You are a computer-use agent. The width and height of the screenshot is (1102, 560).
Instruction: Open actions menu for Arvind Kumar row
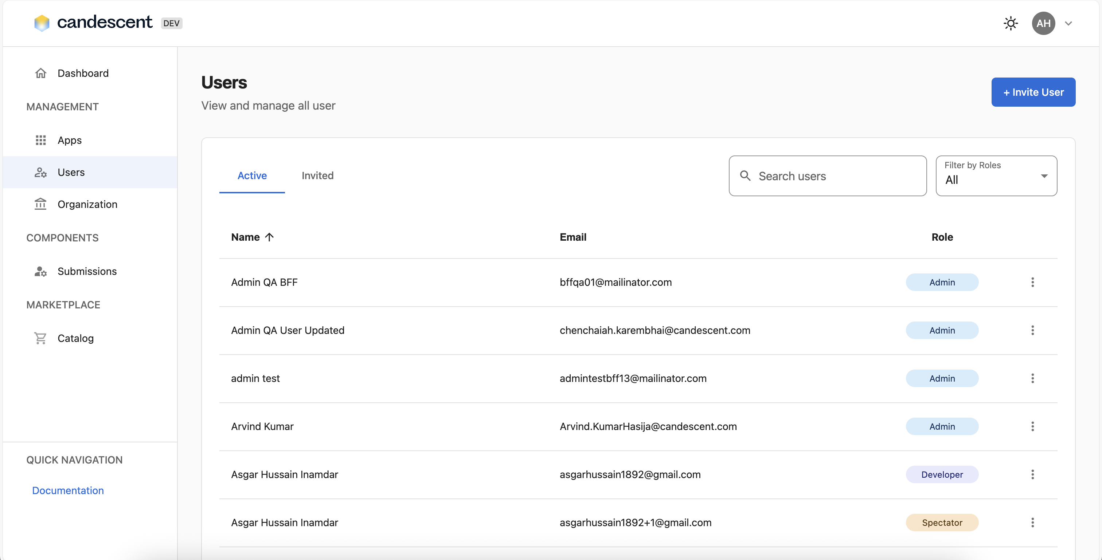pos(1032,426)
